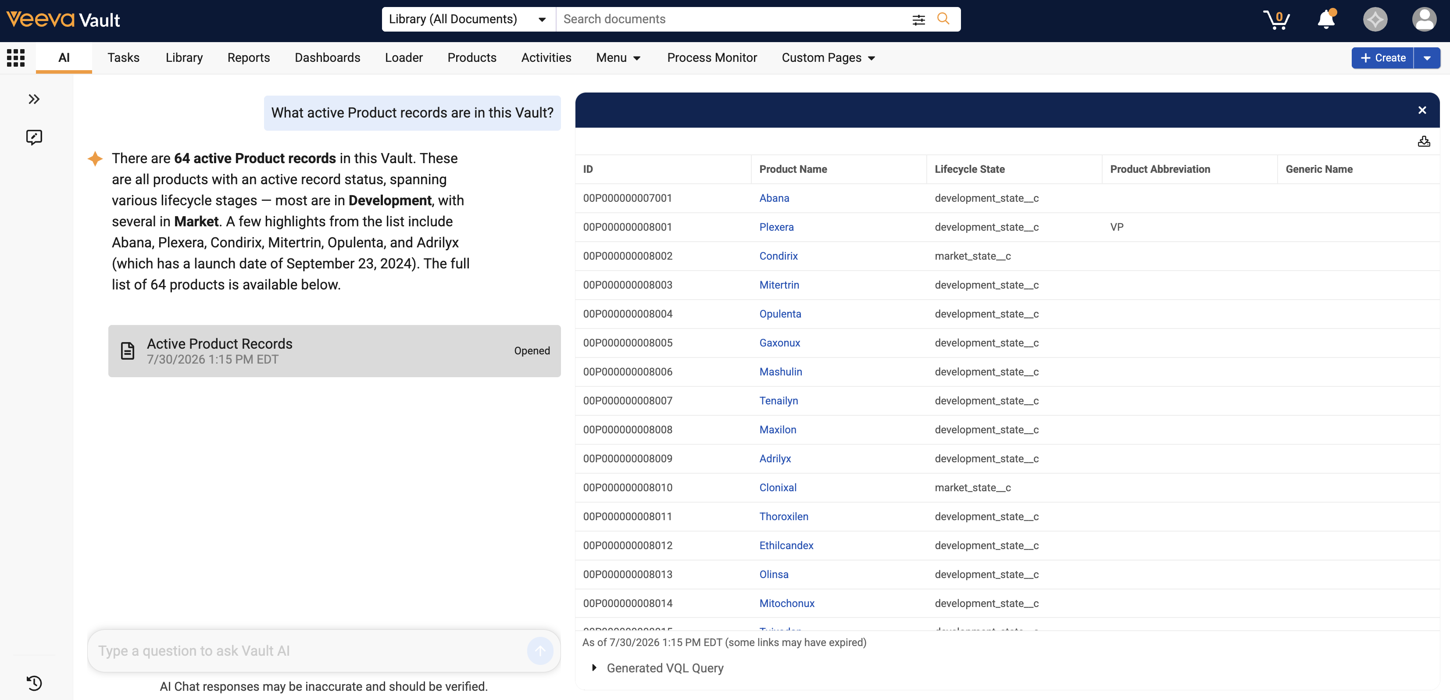Open the app grid launcher icon
Image resolution: width=1450 pixels, height=700 pixels.
(16, 57)
